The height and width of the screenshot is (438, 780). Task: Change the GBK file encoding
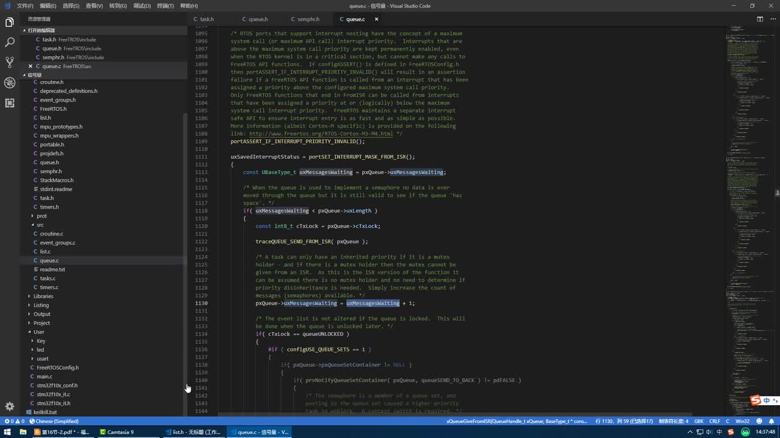(698, 421)
